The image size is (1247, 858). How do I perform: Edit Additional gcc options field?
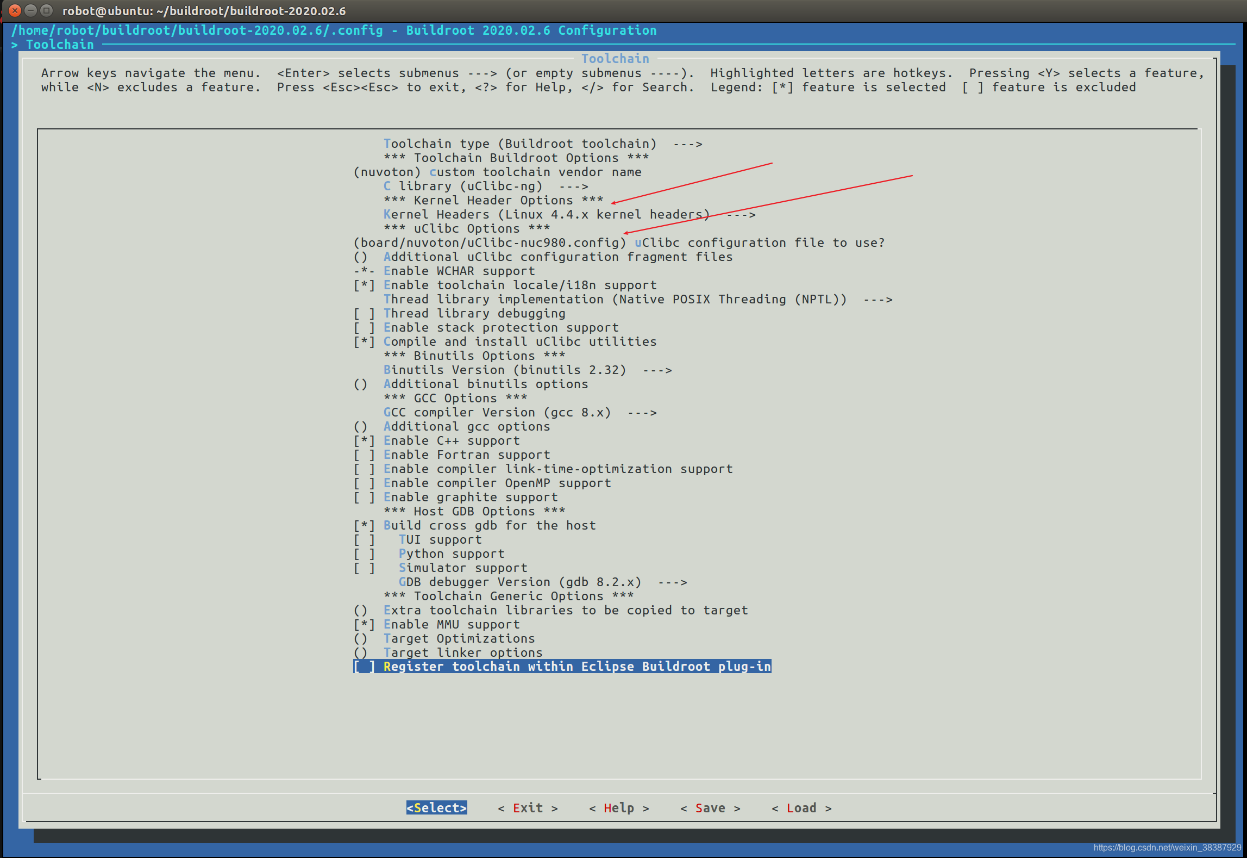coord(452,426)
